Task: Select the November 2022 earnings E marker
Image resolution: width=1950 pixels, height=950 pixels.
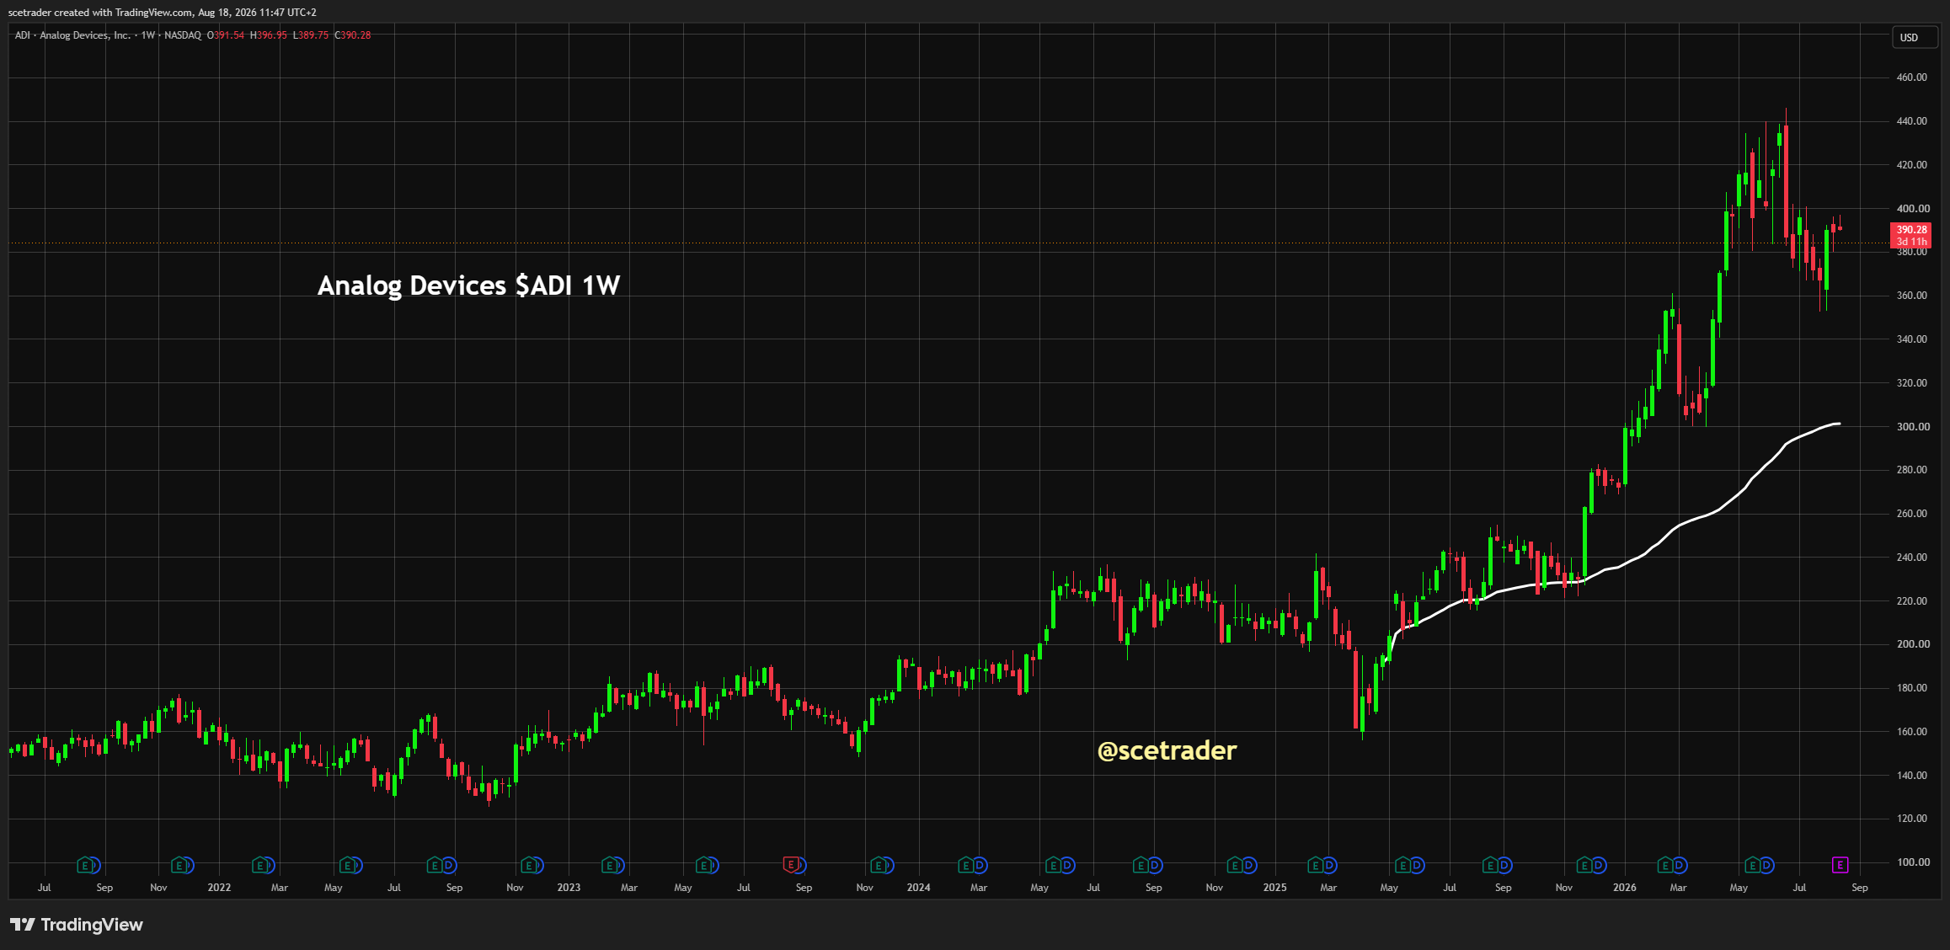Action: click(x=529, y=865)
